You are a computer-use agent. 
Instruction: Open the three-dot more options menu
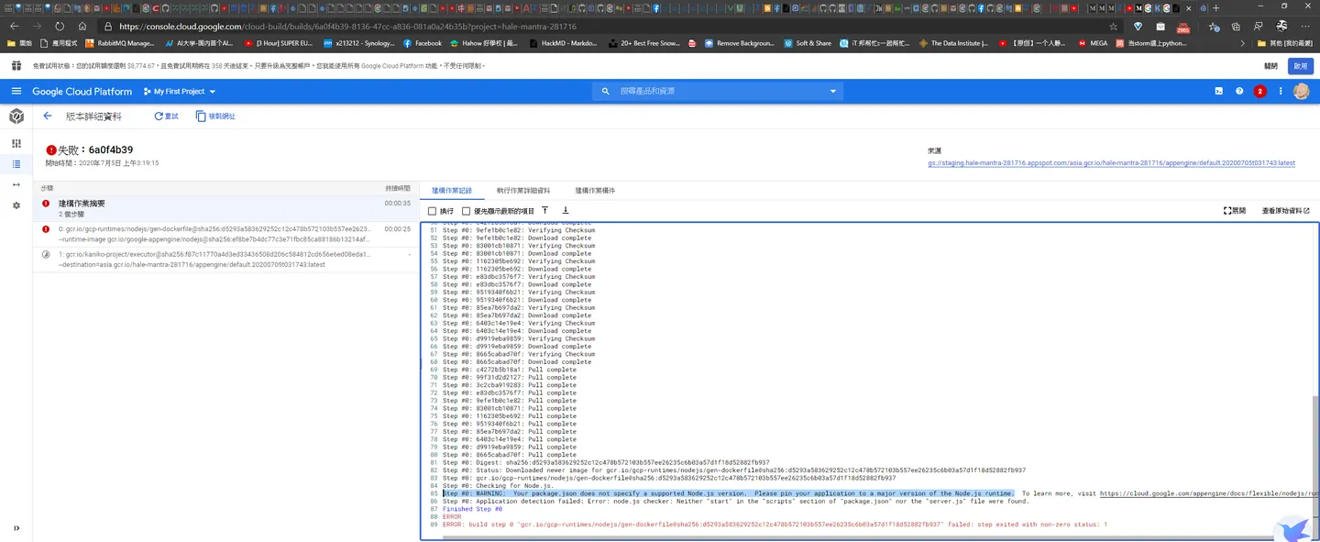[1281, 91]
